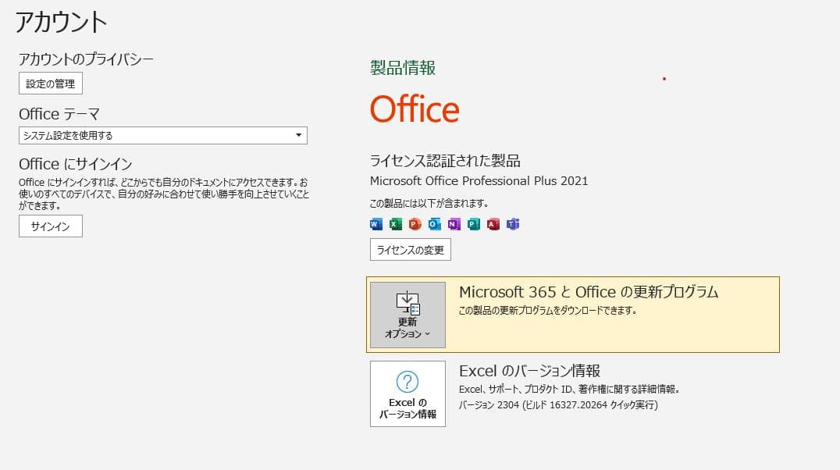Screen dimensions: 840x470
Task: Click the Outlook application icon
Action: pyautogui.click(x=433, y=224)
